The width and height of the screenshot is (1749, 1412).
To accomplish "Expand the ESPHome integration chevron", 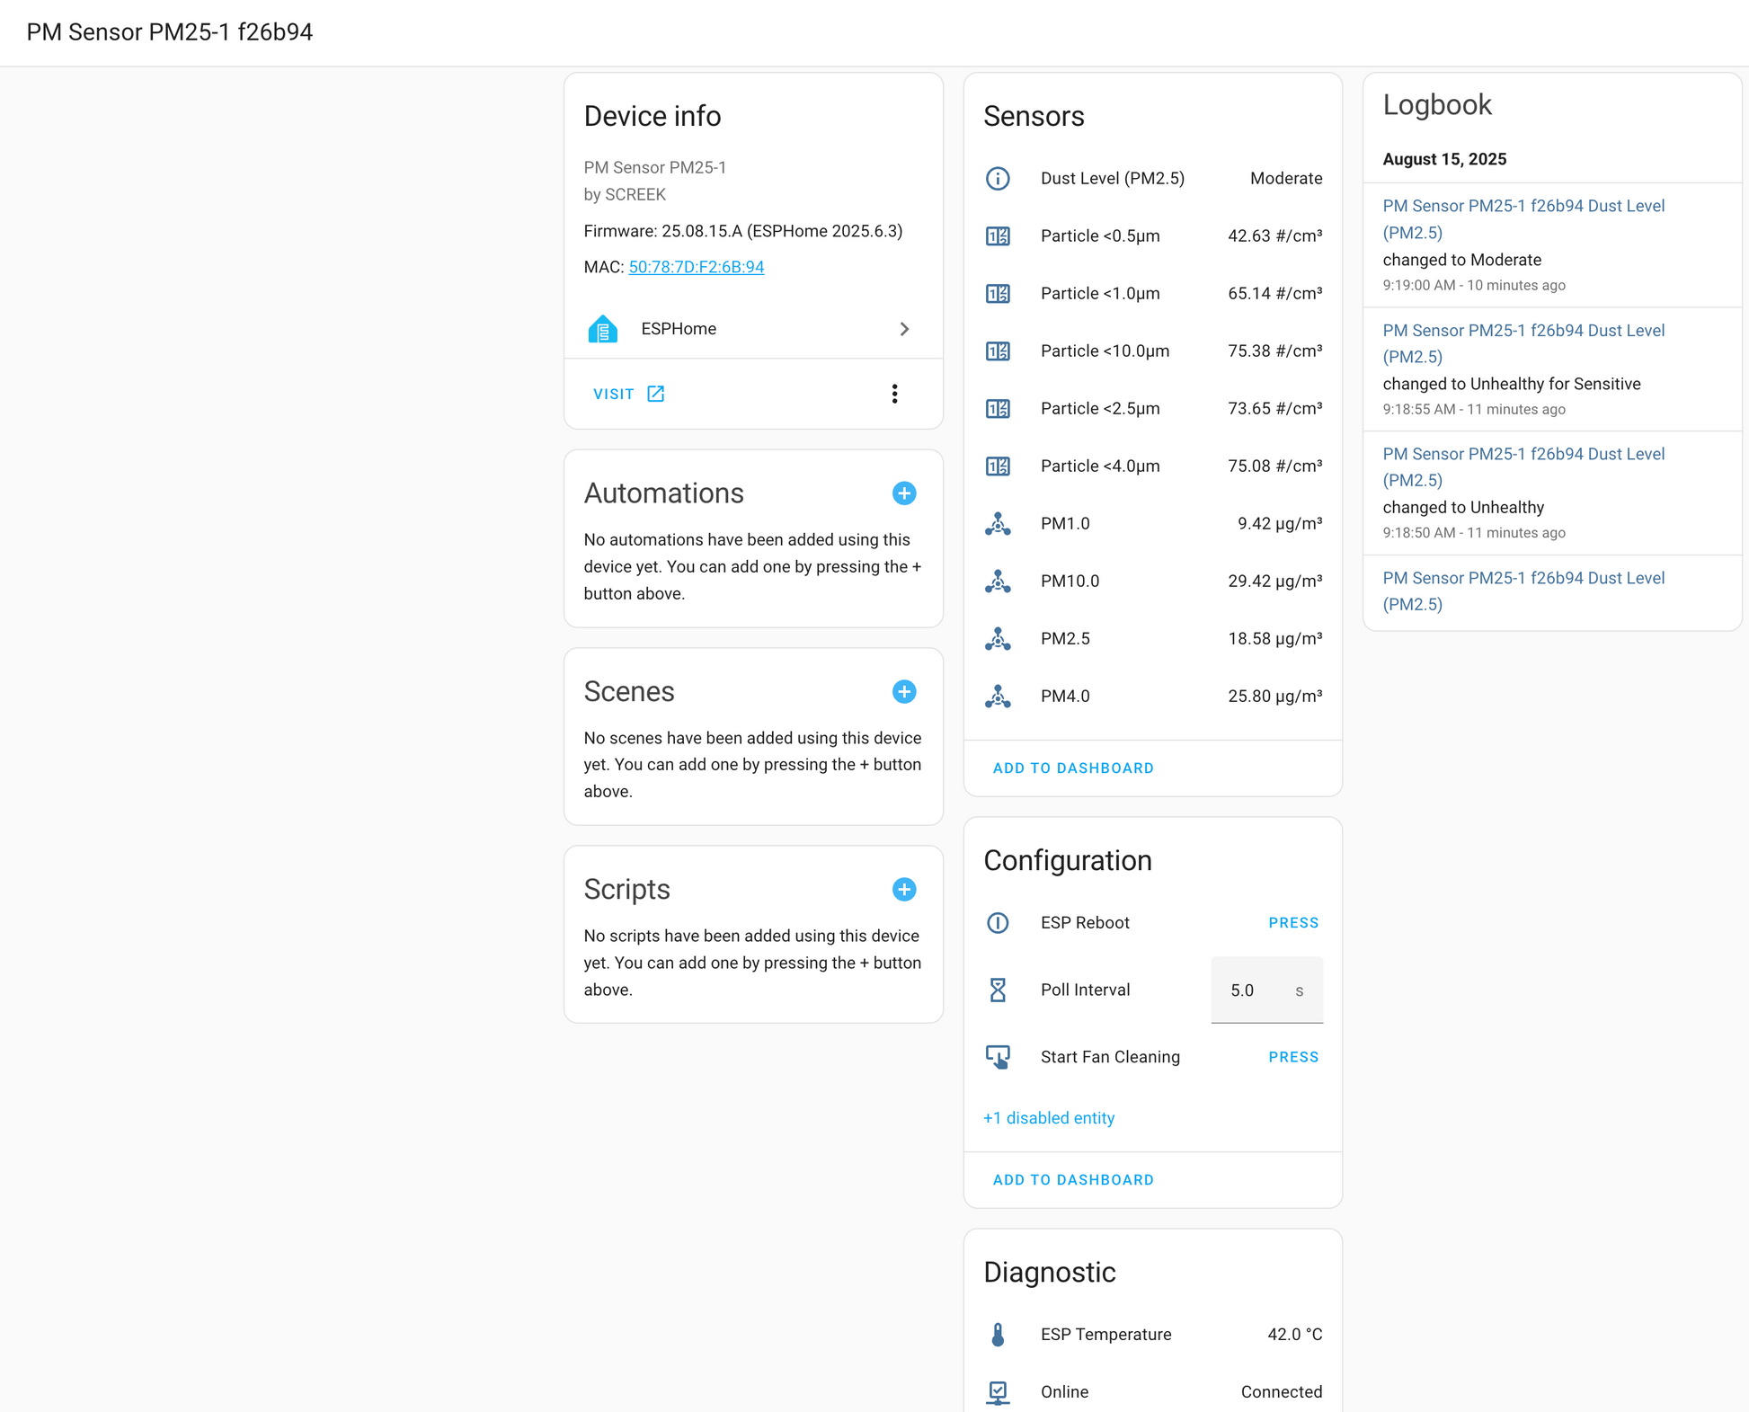I will pos(904,329).
